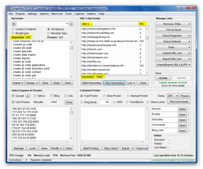Click the M button beside the footprint field
Image resolution: width=203 pixels, height=169 pixels.
(x=14, y=24)
